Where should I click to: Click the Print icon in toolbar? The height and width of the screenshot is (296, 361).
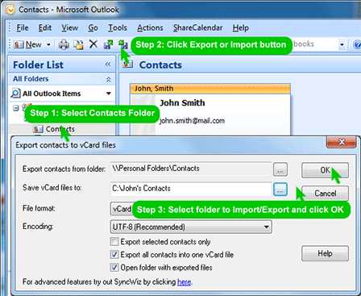coord(64,44)
